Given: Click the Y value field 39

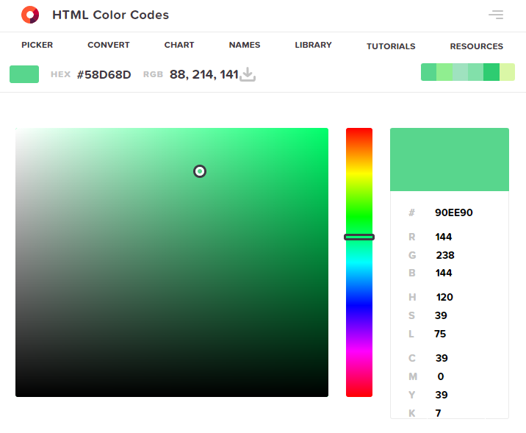Looking at the screenshot, I should (442, 395).
